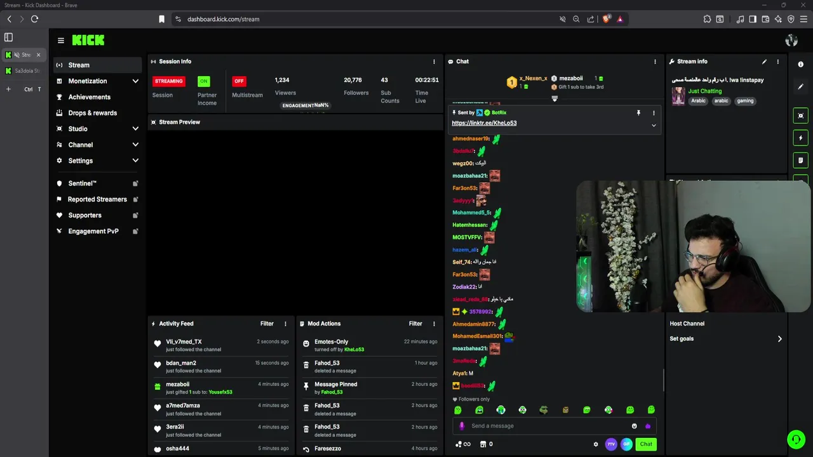Image resolution: width=813 pixels, height=457 pixels.
Task: Open Sentinel in the sidebar
Action: click(x=97, y=183)
